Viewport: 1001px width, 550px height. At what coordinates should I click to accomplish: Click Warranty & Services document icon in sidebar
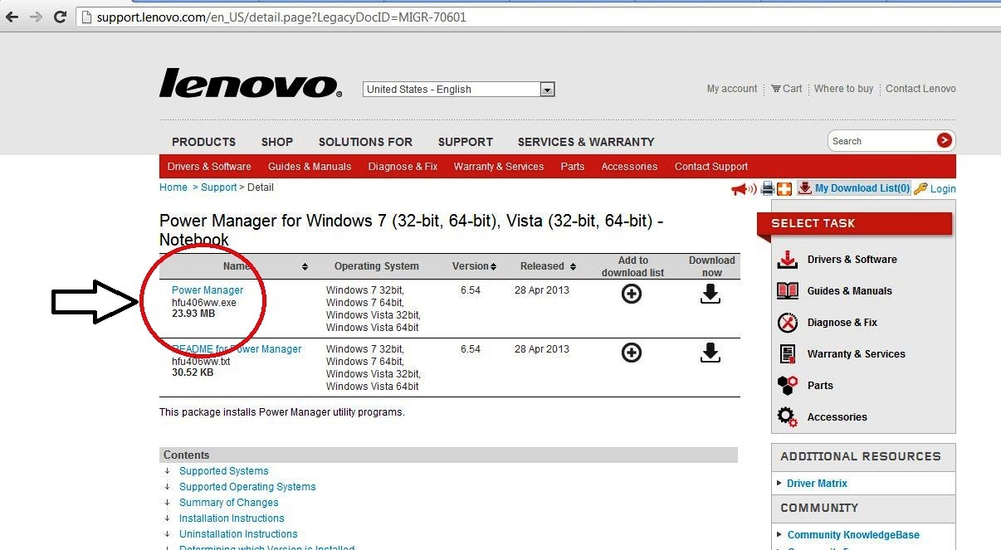(x=787, y=354)
